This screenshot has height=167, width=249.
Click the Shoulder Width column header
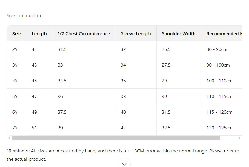[178, 34]
